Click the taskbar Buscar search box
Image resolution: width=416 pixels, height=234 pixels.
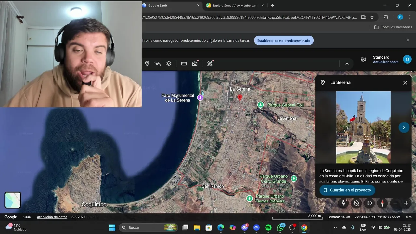[x=149, y=227]
